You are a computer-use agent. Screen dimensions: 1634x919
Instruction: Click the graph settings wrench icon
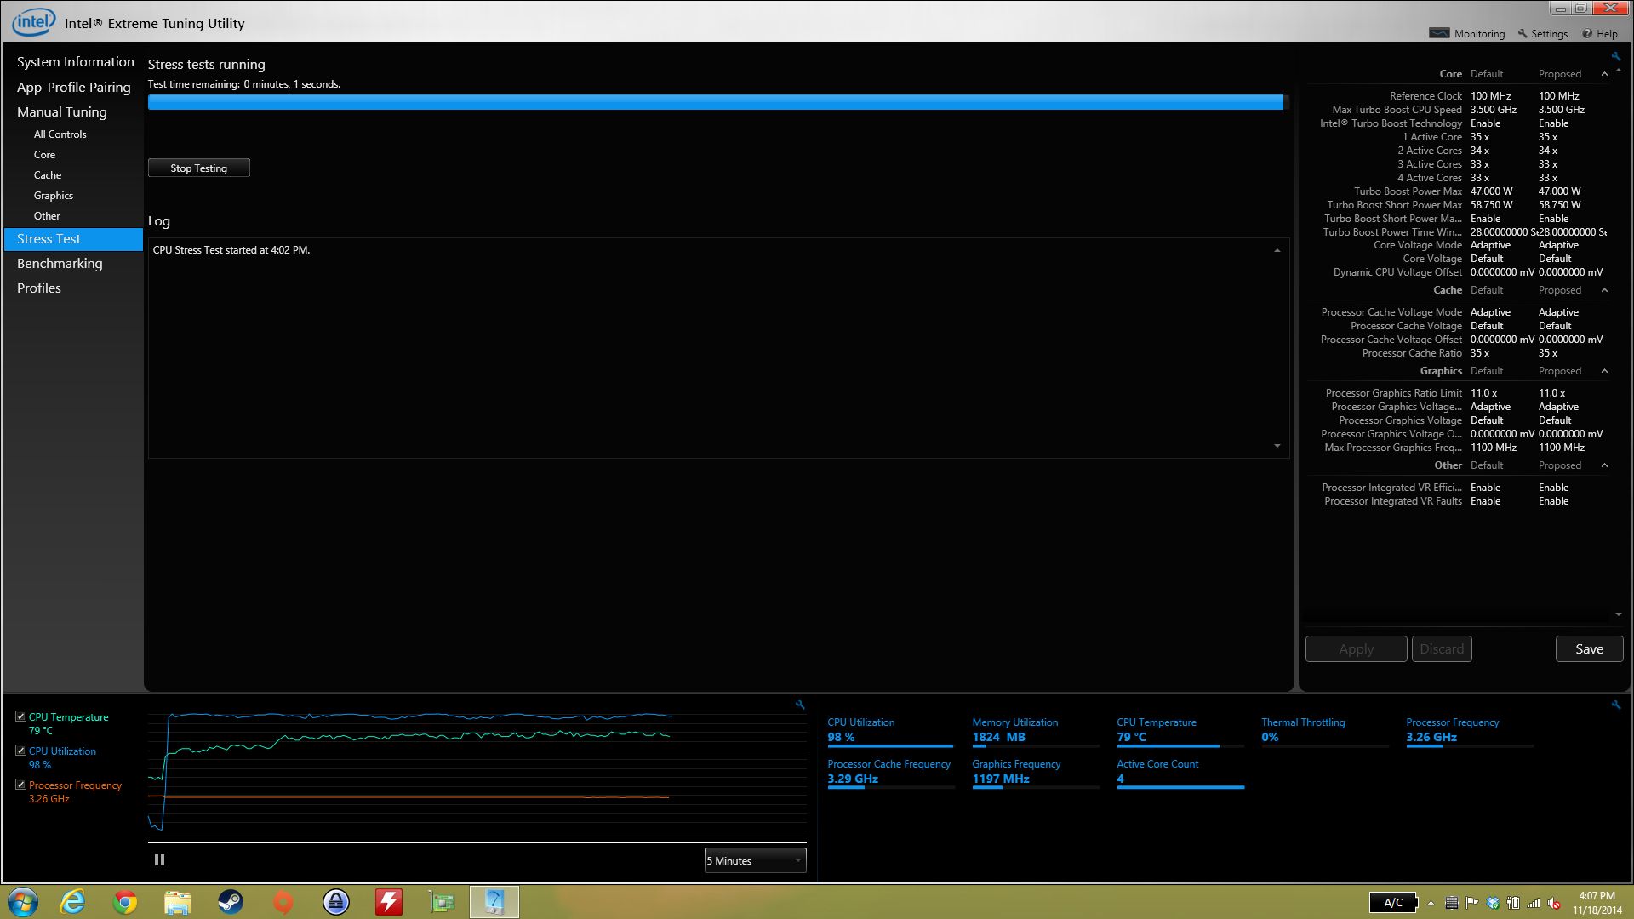[800, 705]
